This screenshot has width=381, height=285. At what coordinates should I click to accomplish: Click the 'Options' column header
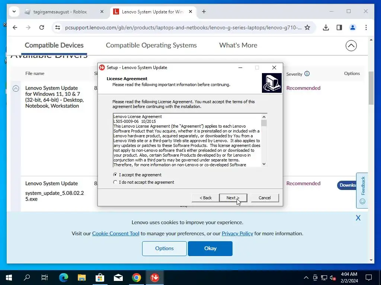point(352,73)
